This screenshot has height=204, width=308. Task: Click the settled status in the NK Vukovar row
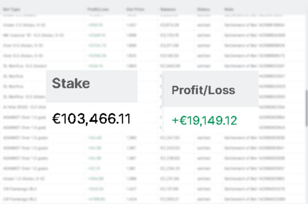(202, 35)
